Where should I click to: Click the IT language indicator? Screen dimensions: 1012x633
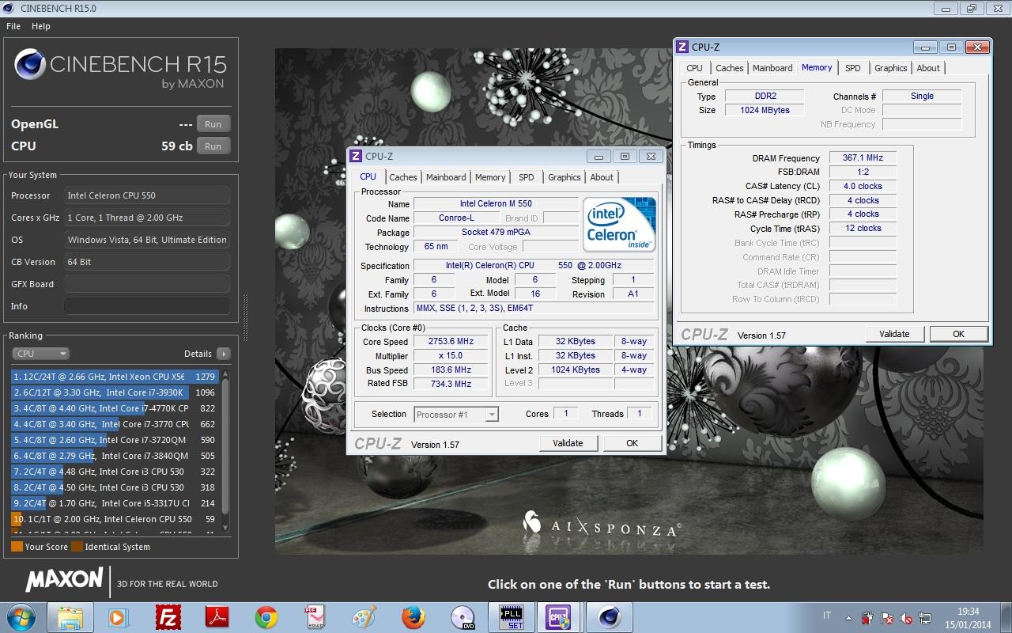827,616
